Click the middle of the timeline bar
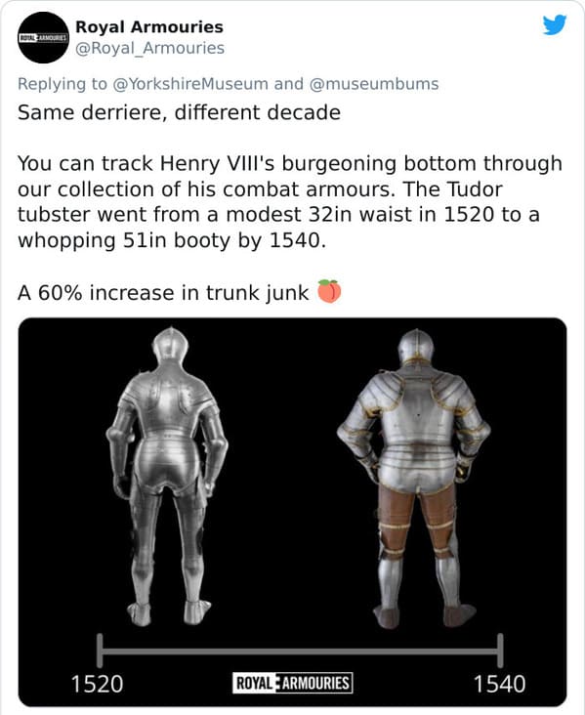Image resolution: width=585 pixels, height=715 pixels. click(x=300, y=652)
